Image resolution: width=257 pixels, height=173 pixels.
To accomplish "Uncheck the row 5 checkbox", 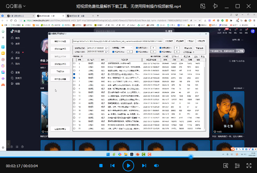I will 74,74.
